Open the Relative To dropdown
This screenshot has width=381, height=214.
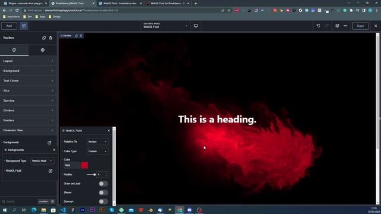(x=98, y=141)
